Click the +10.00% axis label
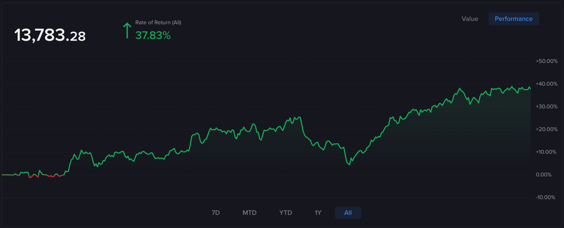Screen dimensions: 564x228 pyautogui.click(x=546, y=152)
